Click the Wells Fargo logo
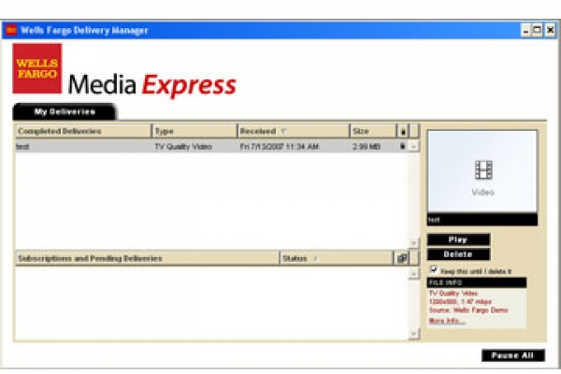Image resolution: width=561 pixels, height=374 pixels. [x=37, y=68]
